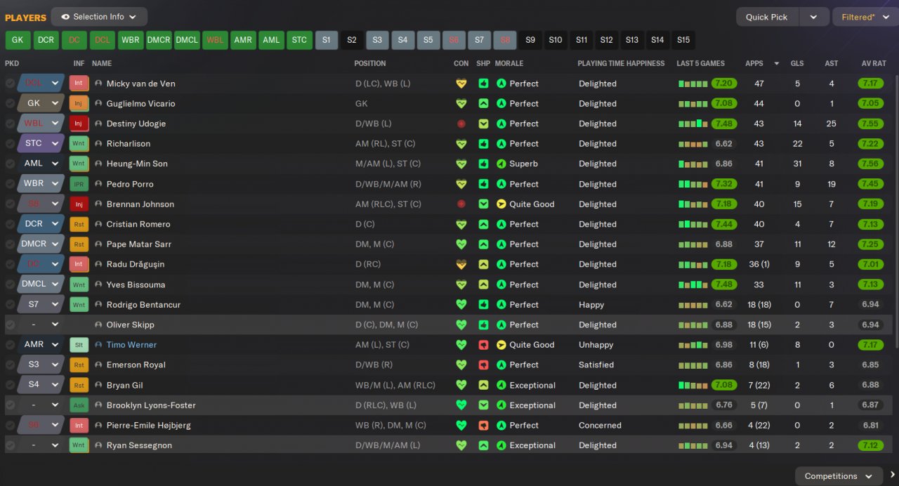Click the Int status icon for Micky van de Ven
Screen dimensions: 899x486
point(79,83)
